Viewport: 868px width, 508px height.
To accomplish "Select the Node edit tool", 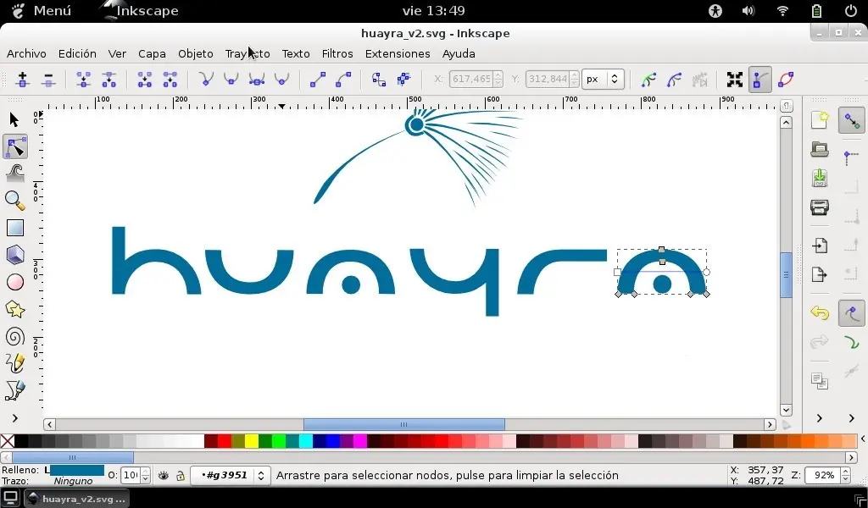I will 15,147.
